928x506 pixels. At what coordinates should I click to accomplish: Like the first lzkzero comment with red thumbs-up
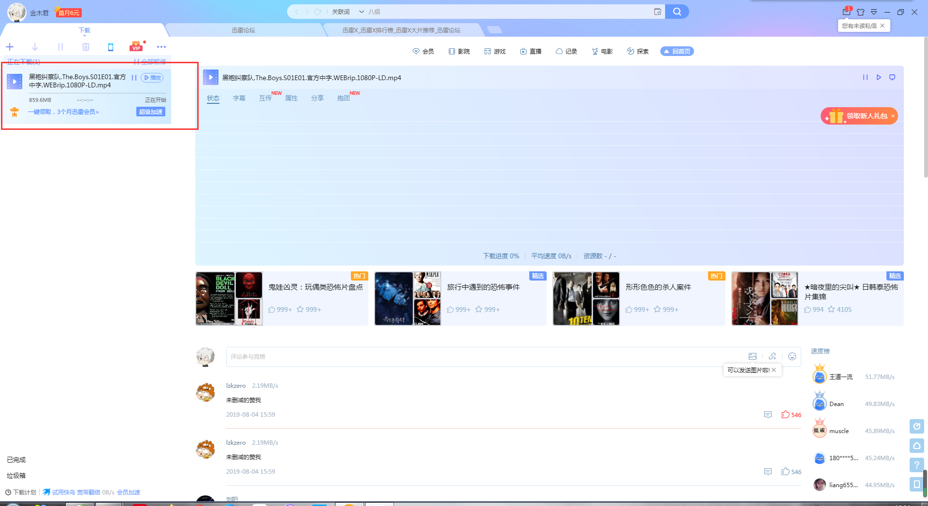785,415
